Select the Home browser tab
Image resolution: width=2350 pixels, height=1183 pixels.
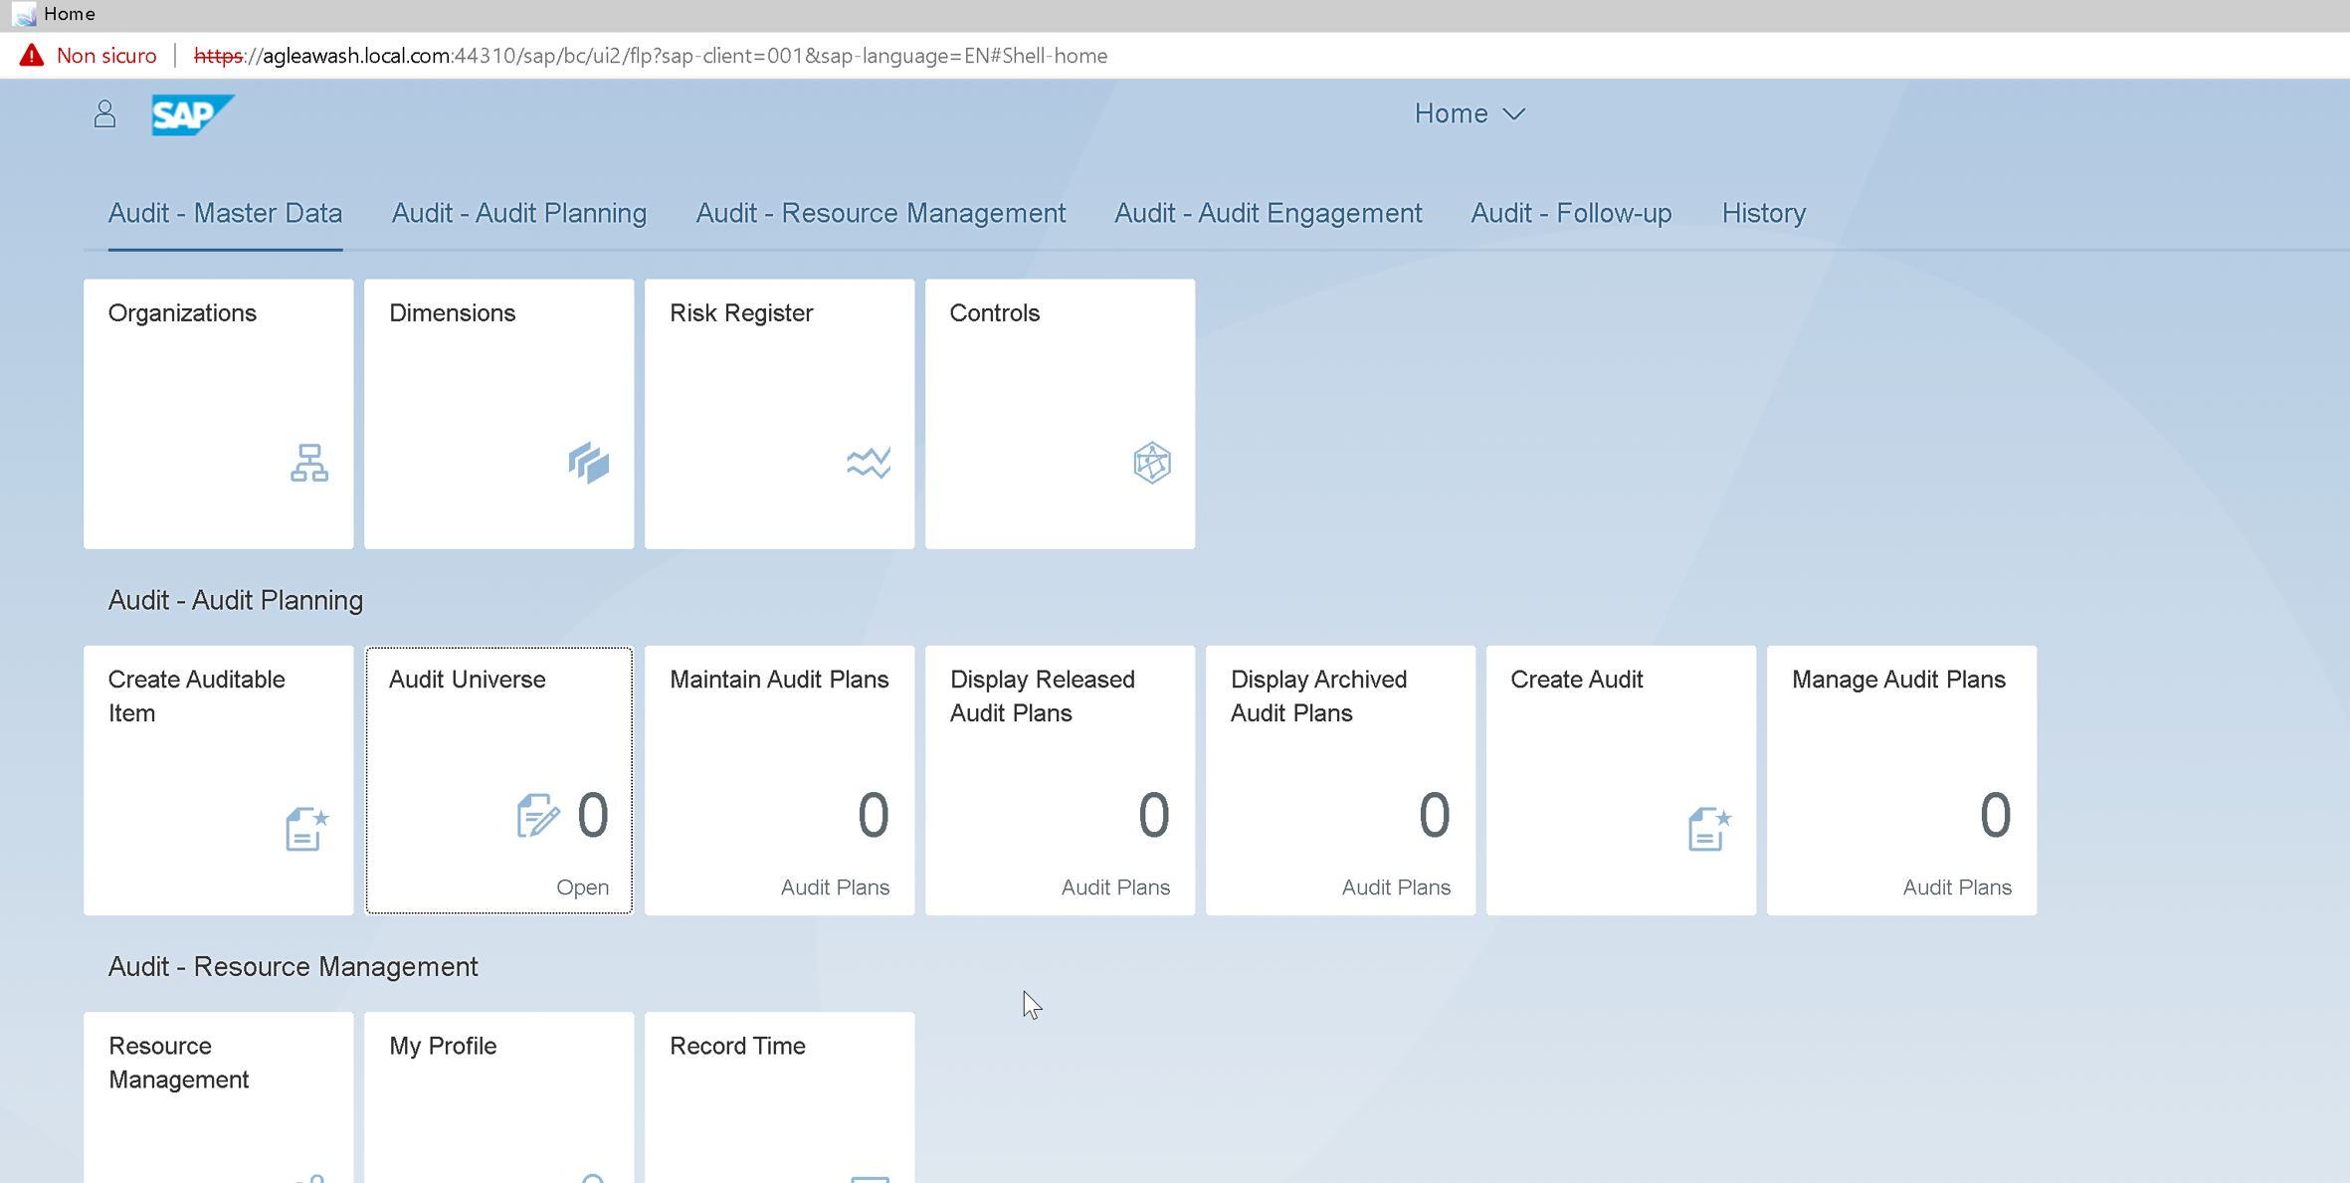coord(68,14)
